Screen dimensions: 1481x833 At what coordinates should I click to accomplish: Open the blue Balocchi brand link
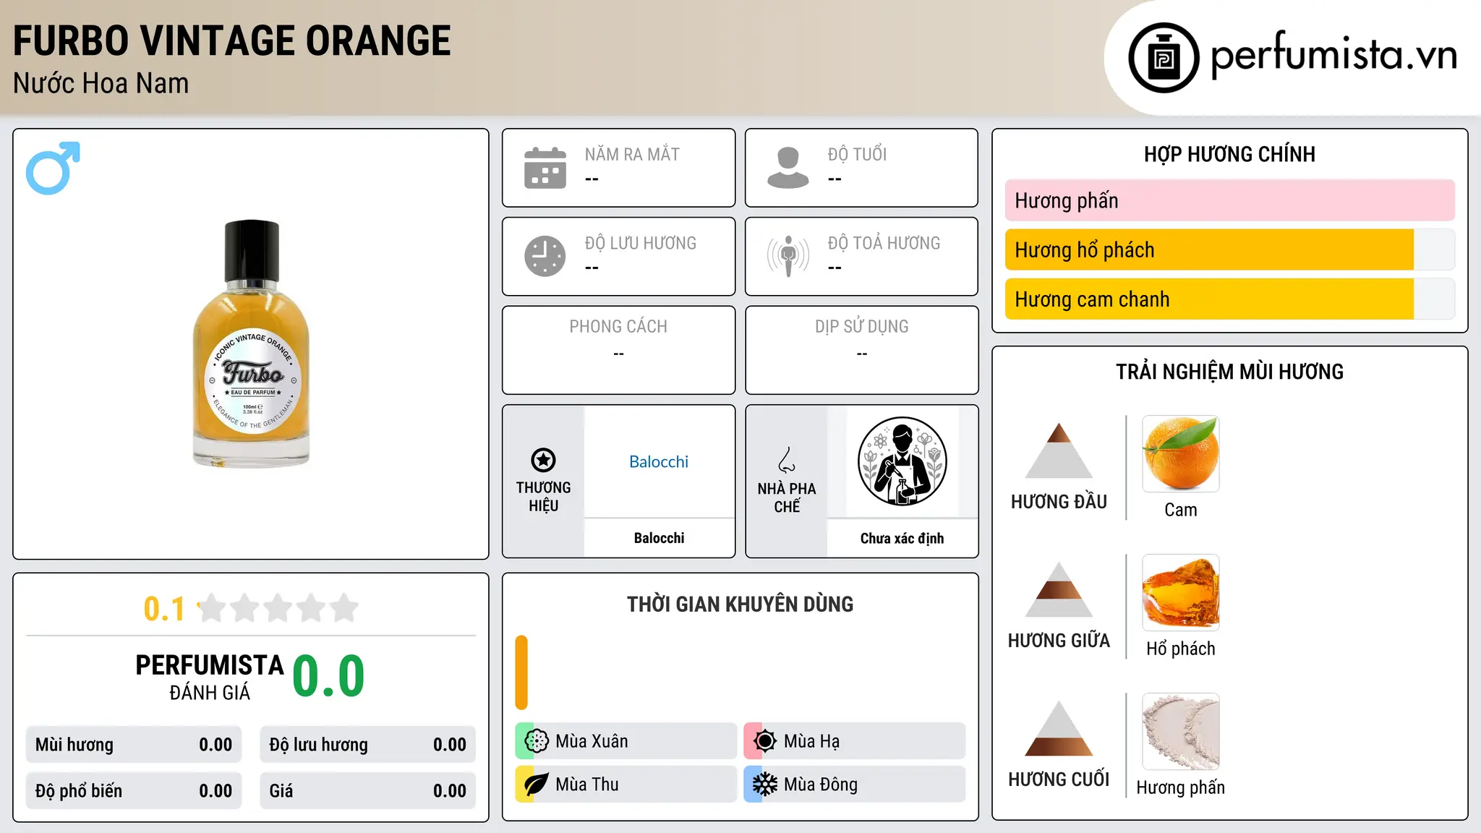659,461
